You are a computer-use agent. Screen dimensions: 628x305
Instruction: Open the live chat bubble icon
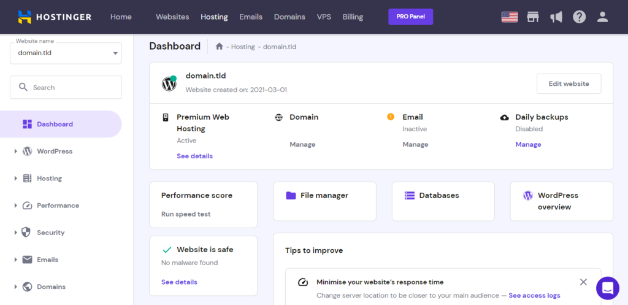pyautogui.click(x=607, y=288)
